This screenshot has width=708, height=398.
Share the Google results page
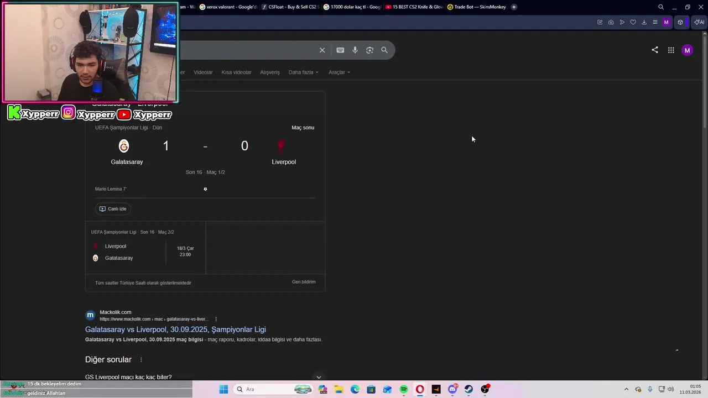655,50
